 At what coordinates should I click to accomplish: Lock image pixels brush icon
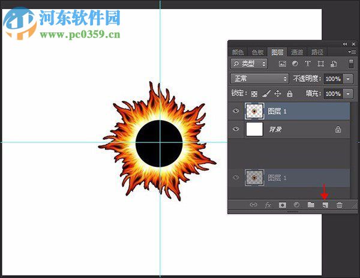click(266, 94)
